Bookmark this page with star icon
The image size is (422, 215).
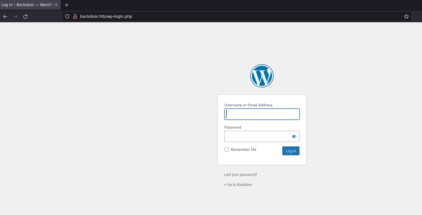406,16
